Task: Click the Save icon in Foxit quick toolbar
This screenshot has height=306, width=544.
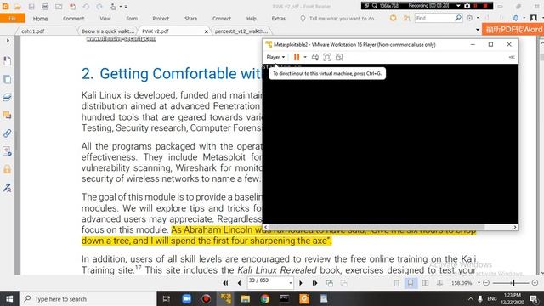Action: [31, 6]
